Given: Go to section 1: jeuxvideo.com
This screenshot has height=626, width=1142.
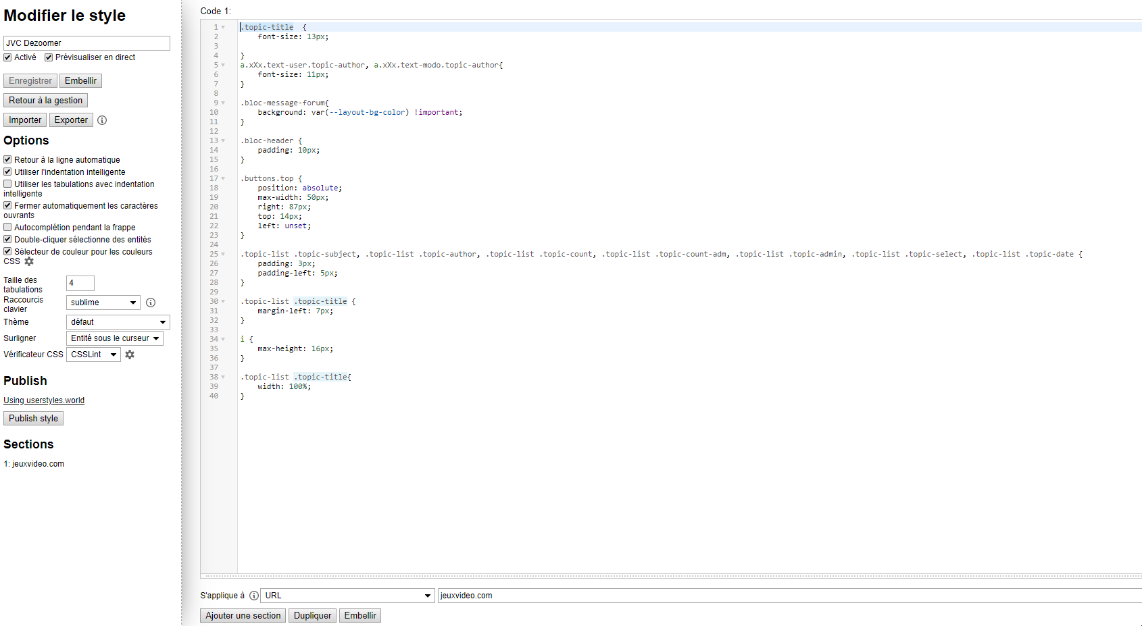Looking at the screenshot, I should [34, 464].
